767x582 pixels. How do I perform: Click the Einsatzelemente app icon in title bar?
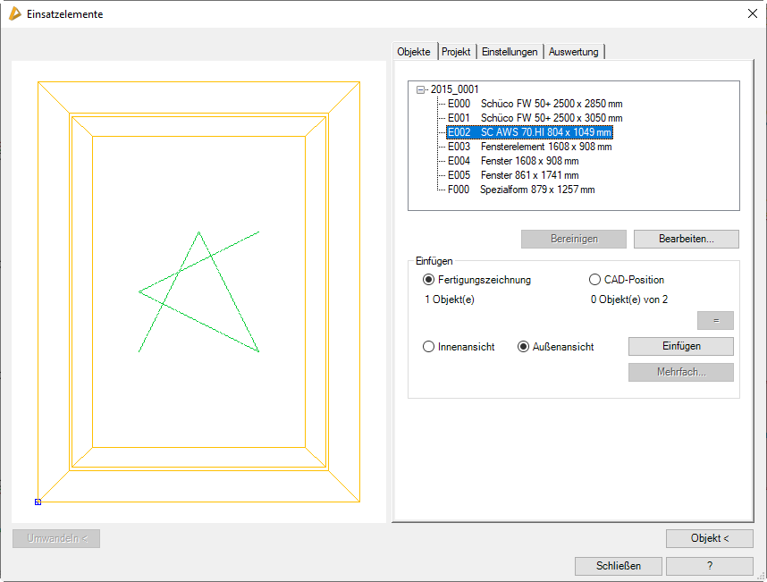tap(14, 13)
